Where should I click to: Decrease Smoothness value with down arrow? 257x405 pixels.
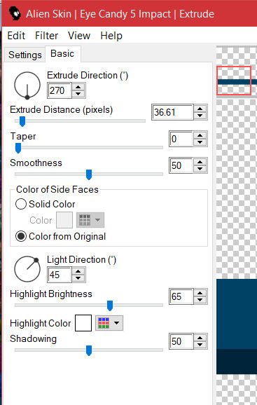tap(200, 169)
